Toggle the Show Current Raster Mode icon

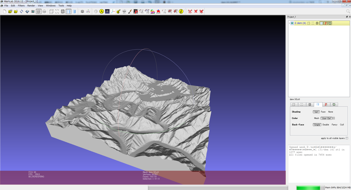(x=44, y=11)
